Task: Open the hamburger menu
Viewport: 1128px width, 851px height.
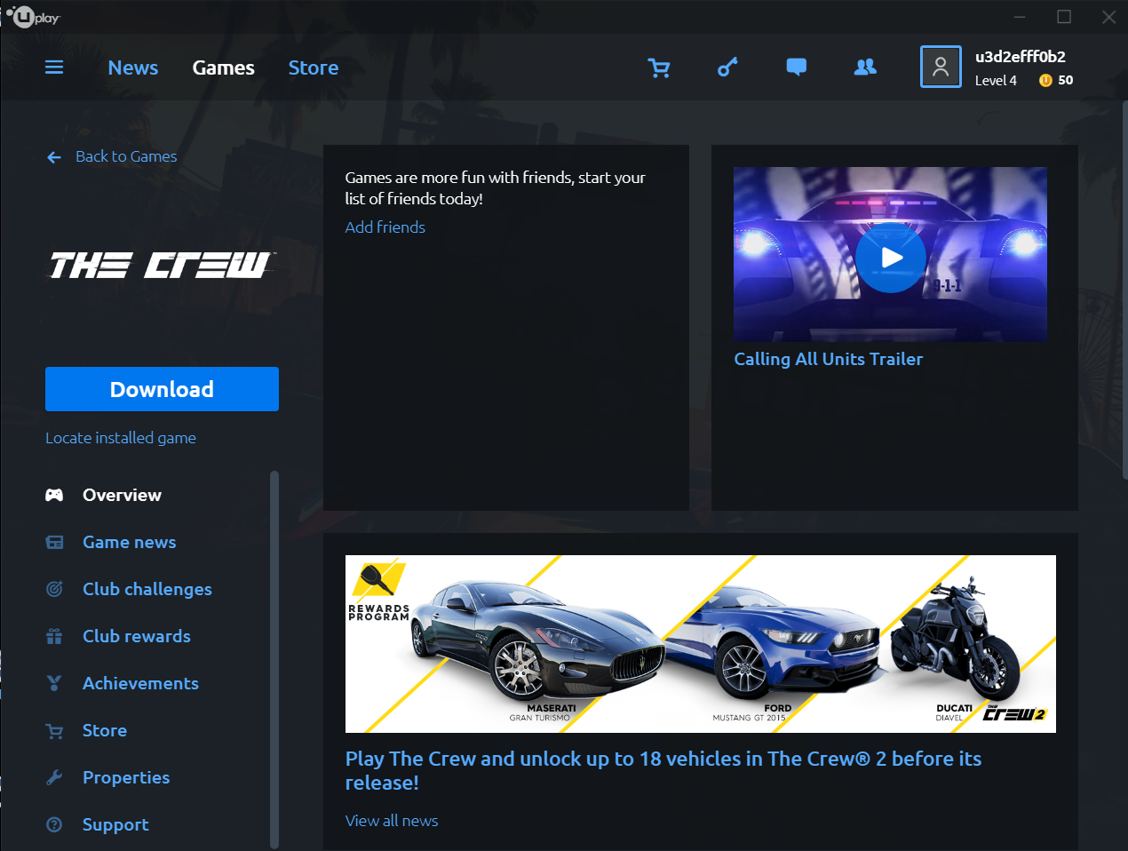Action: pos(54,68)
